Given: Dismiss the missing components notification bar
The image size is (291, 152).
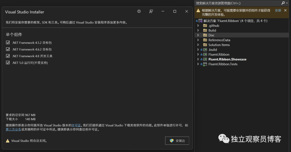Looking at the screenshot, I should coord(285,10).
